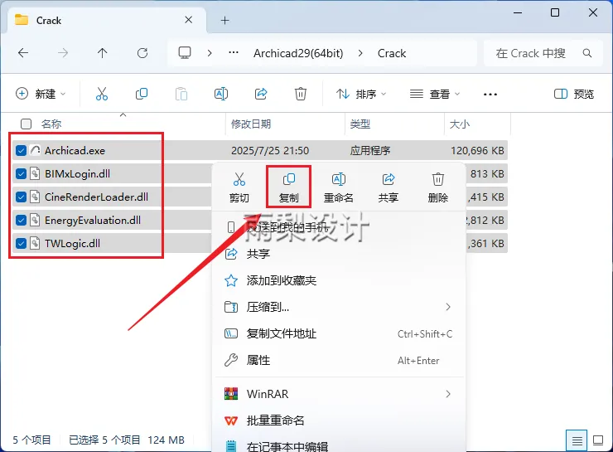613x452 pixels.
Task: Select the BIMxLogin.dll file name
Action: point(77,173)
